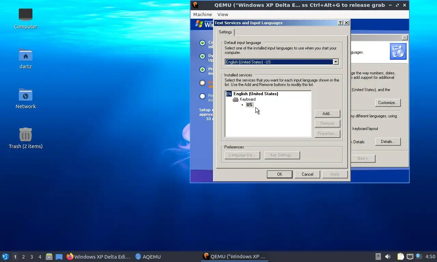Switch to workspace 2 in pager
437x262 pixels.
[23, 257]
